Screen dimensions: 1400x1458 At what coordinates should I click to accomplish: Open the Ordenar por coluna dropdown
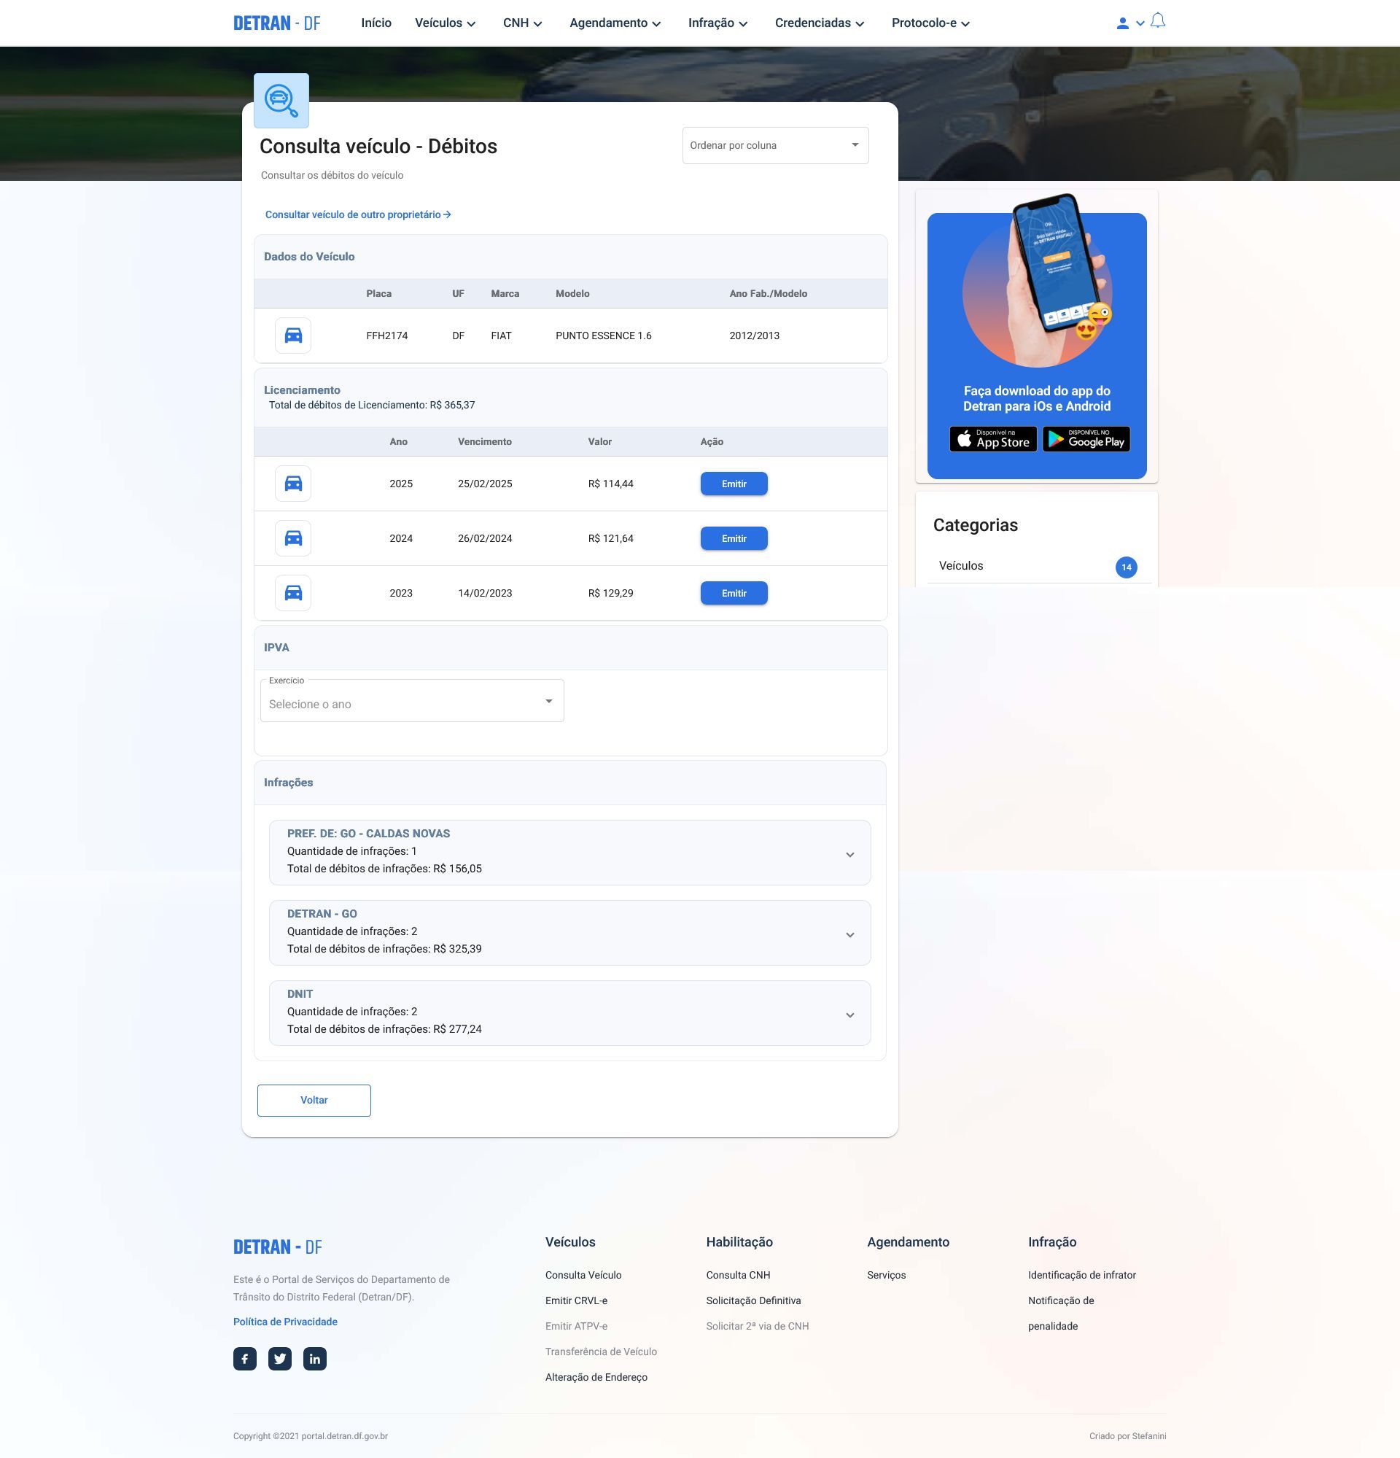(774, 145)
